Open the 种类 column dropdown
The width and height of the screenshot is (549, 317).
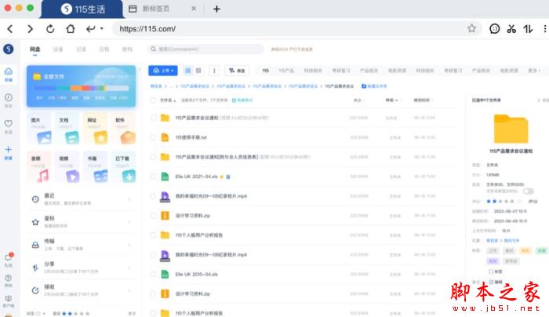pyautogui.click(x=392, y=100)
